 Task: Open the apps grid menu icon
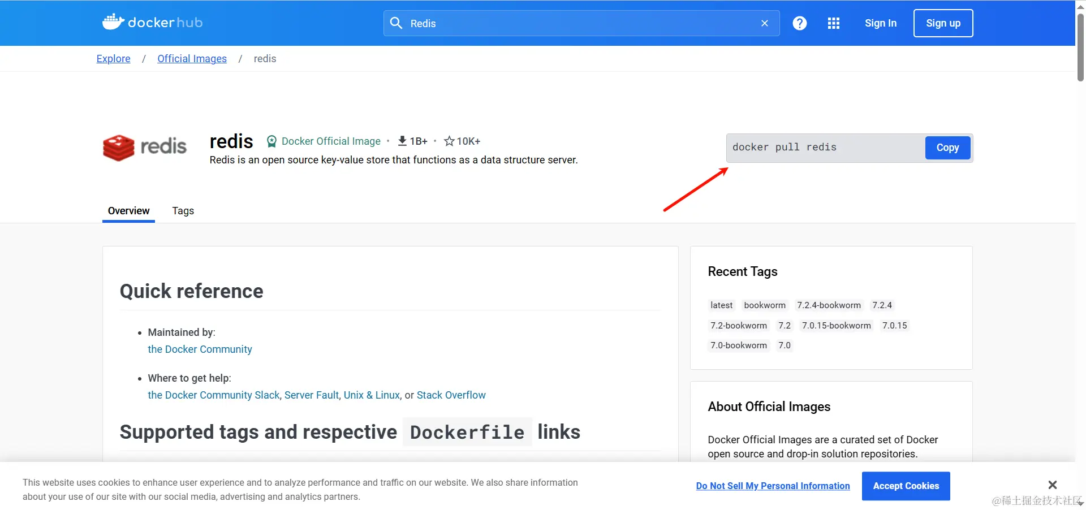click(834, 23)
